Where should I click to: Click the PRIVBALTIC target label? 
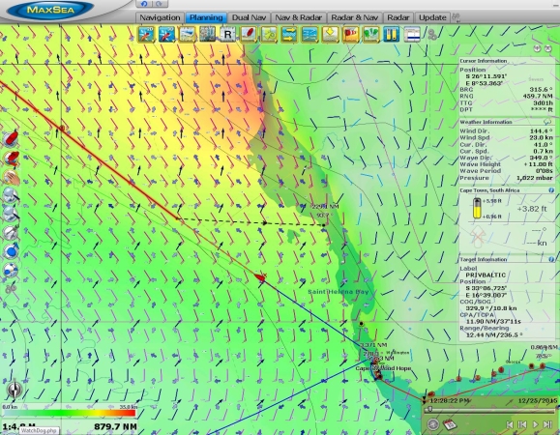486,275
